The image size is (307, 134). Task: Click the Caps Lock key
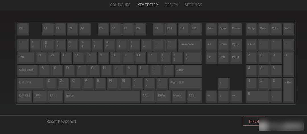pos(28,71)
